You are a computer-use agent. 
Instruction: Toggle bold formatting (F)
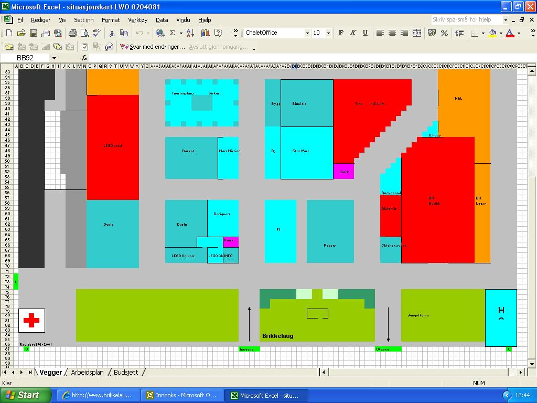coord(341,33)
